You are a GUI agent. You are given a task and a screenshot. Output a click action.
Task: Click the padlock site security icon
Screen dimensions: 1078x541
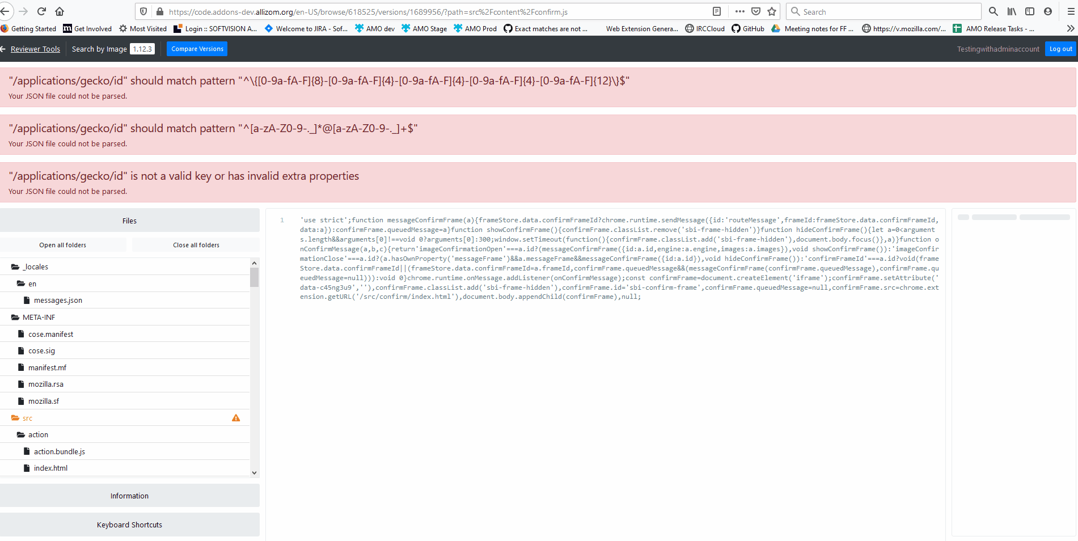pyautogui.click(x=159, y=11)
